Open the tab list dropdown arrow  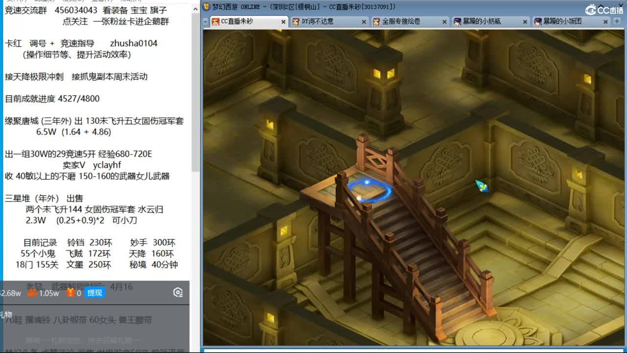[206, 22]
